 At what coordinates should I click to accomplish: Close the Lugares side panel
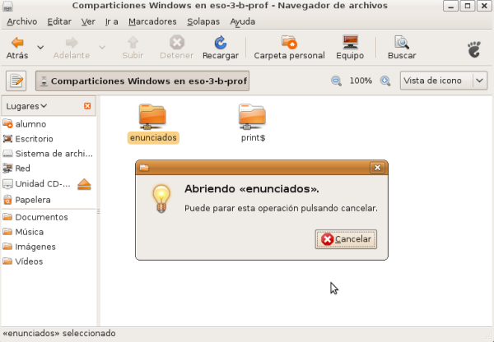pos(87,106)
